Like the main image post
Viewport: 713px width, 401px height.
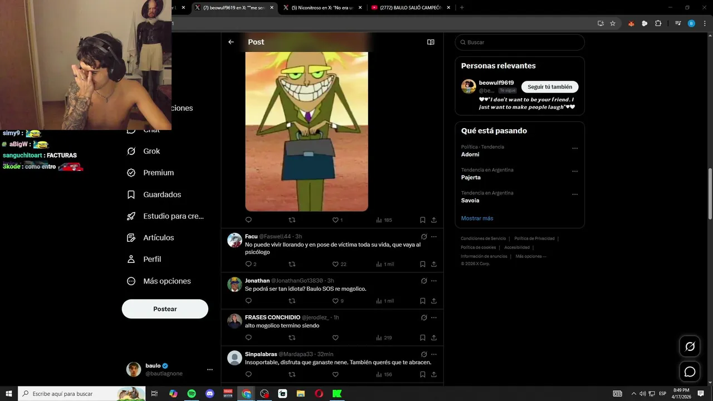[x=335, y=220]
